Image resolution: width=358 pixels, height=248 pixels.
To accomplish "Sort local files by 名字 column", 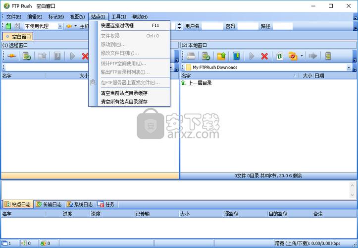I will tap(239, 76).
